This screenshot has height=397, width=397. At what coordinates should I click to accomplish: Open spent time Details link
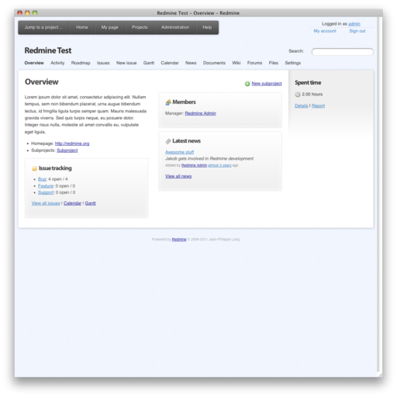pyautogui.click(x=302, y=105)
